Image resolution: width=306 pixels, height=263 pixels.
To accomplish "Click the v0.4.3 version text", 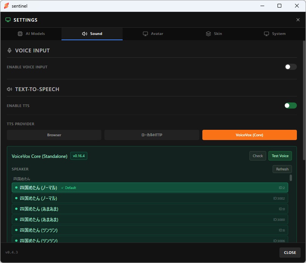I will (11, 252).
